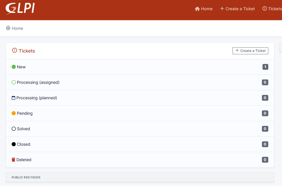Click the Tickets panel heading link
The image size is (282, 186).
coord(27,51)
